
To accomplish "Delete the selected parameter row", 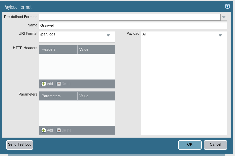I will click(64, 130).
